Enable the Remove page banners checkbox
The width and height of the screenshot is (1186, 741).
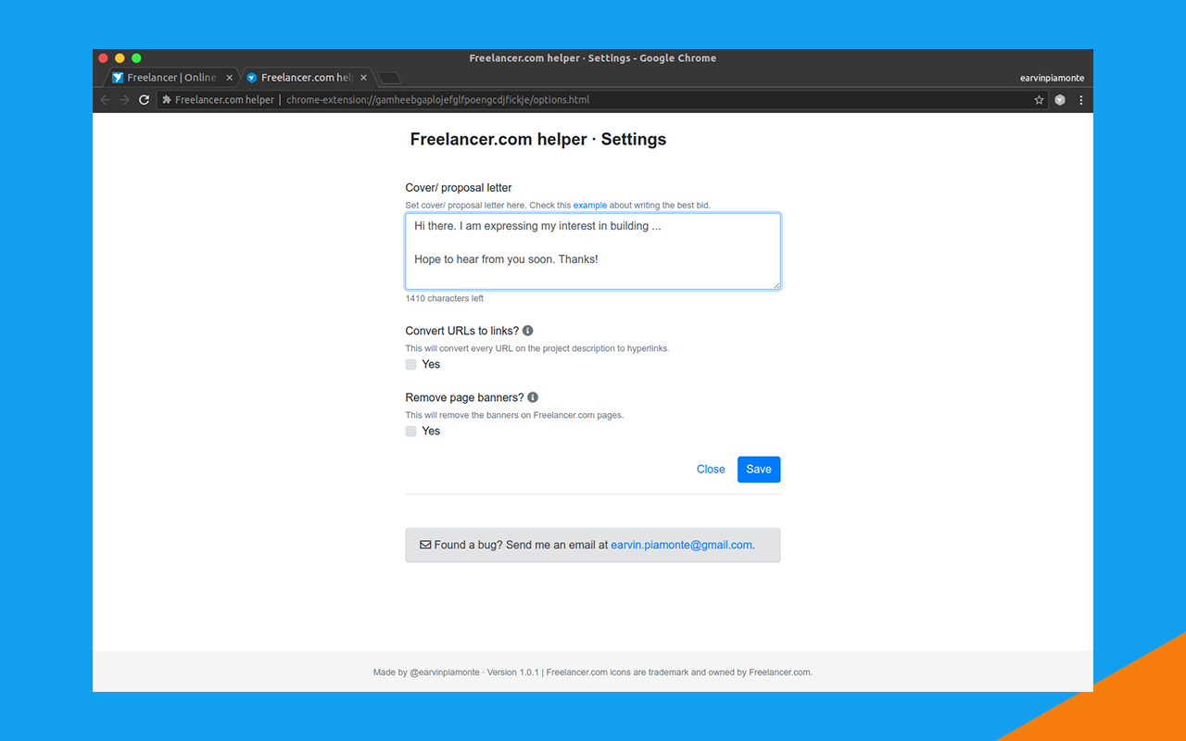coord(411,431)
